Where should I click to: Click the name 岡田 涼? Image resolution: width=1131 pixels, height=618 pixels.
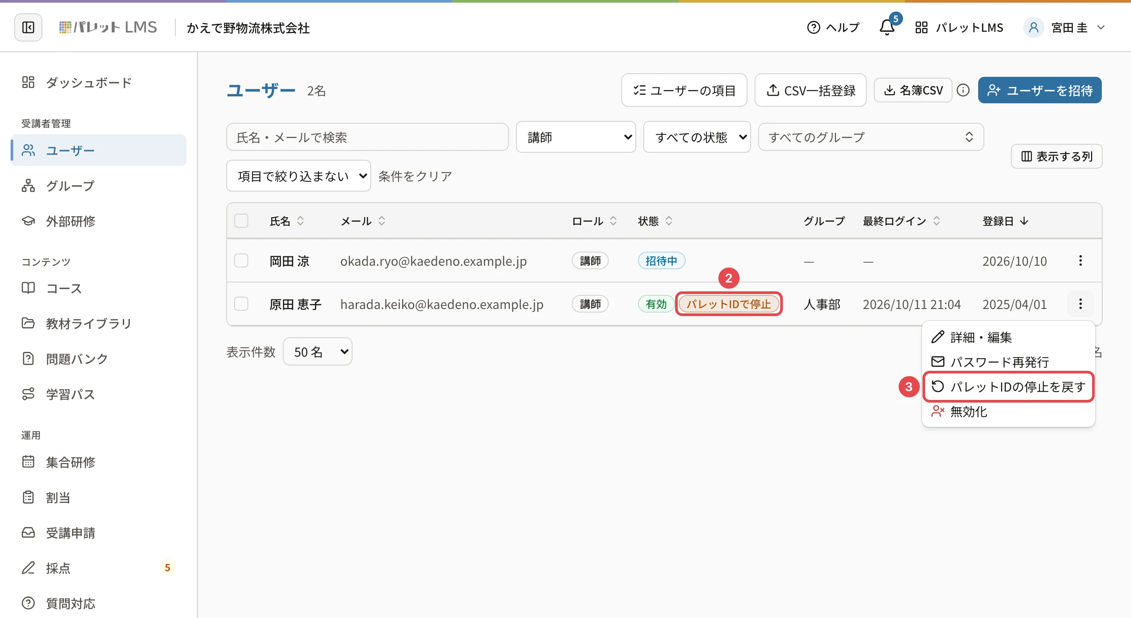(x=289, y=261)
